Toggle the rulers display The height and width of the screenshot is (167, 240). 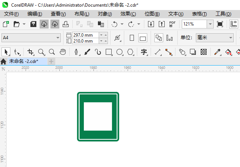point(234,24)
